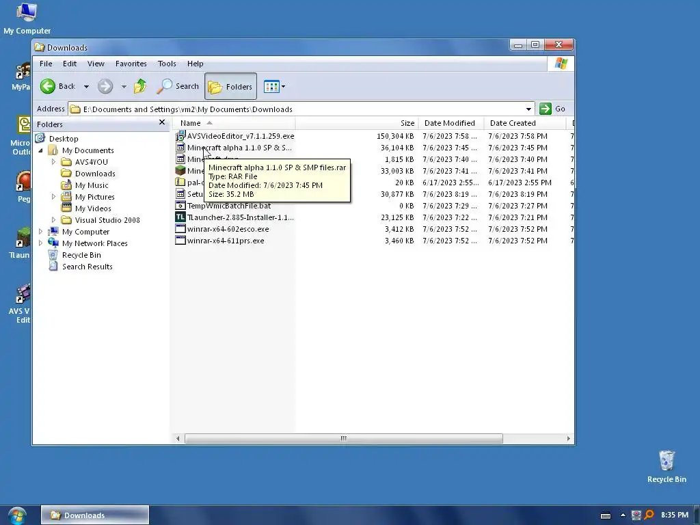Open the Back history dropdown arrow

pyautogui.click(x=86, y=87)
